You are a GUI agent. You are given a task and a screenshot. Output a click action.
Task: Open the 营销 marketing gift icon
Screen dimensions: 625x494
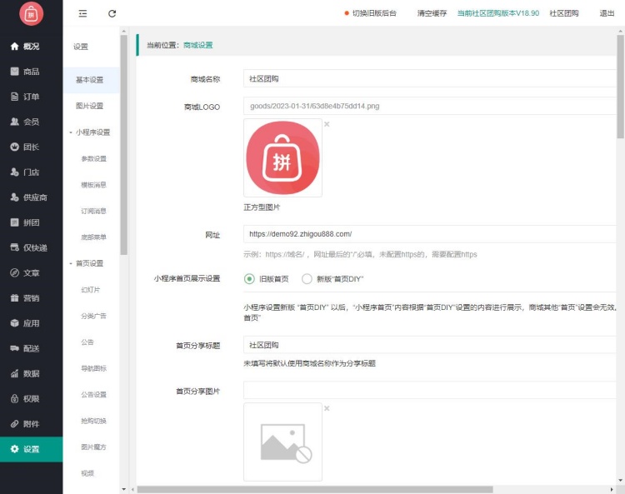click(x=14, y=297)
